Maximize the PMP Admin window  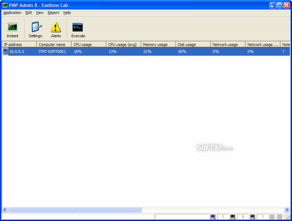[x=280, y=5]
